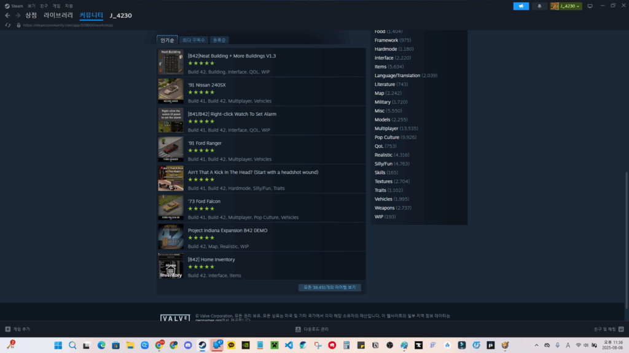Open the 보기 menu

[31, 6]
